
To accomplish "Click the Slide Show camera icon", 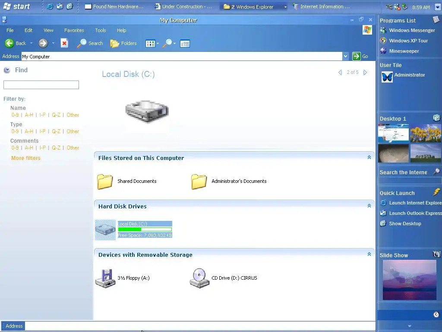I will 436,254.
